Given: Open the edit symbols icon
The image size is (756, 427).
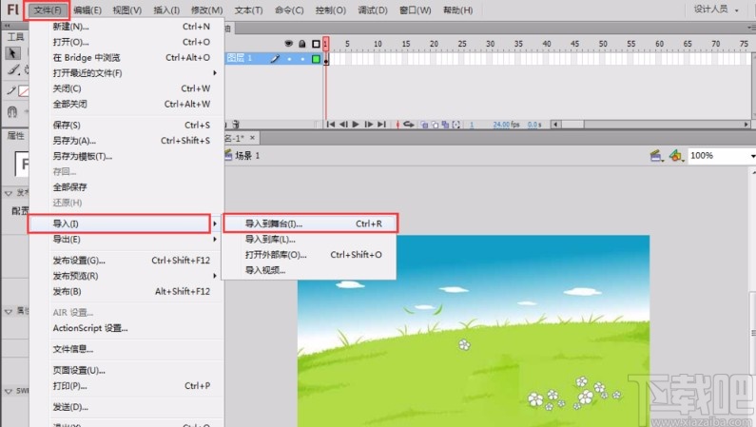Looking at the screenshot, I should pyautogui.click(x=676, y=156).
